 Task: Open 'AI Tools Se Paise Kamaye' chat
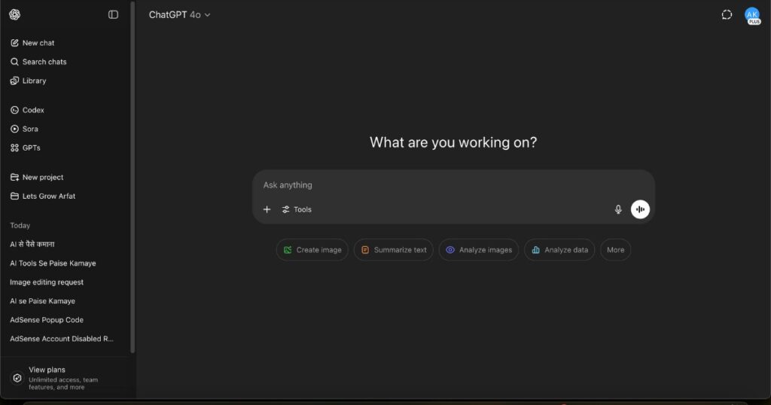(x=53, y=263)
